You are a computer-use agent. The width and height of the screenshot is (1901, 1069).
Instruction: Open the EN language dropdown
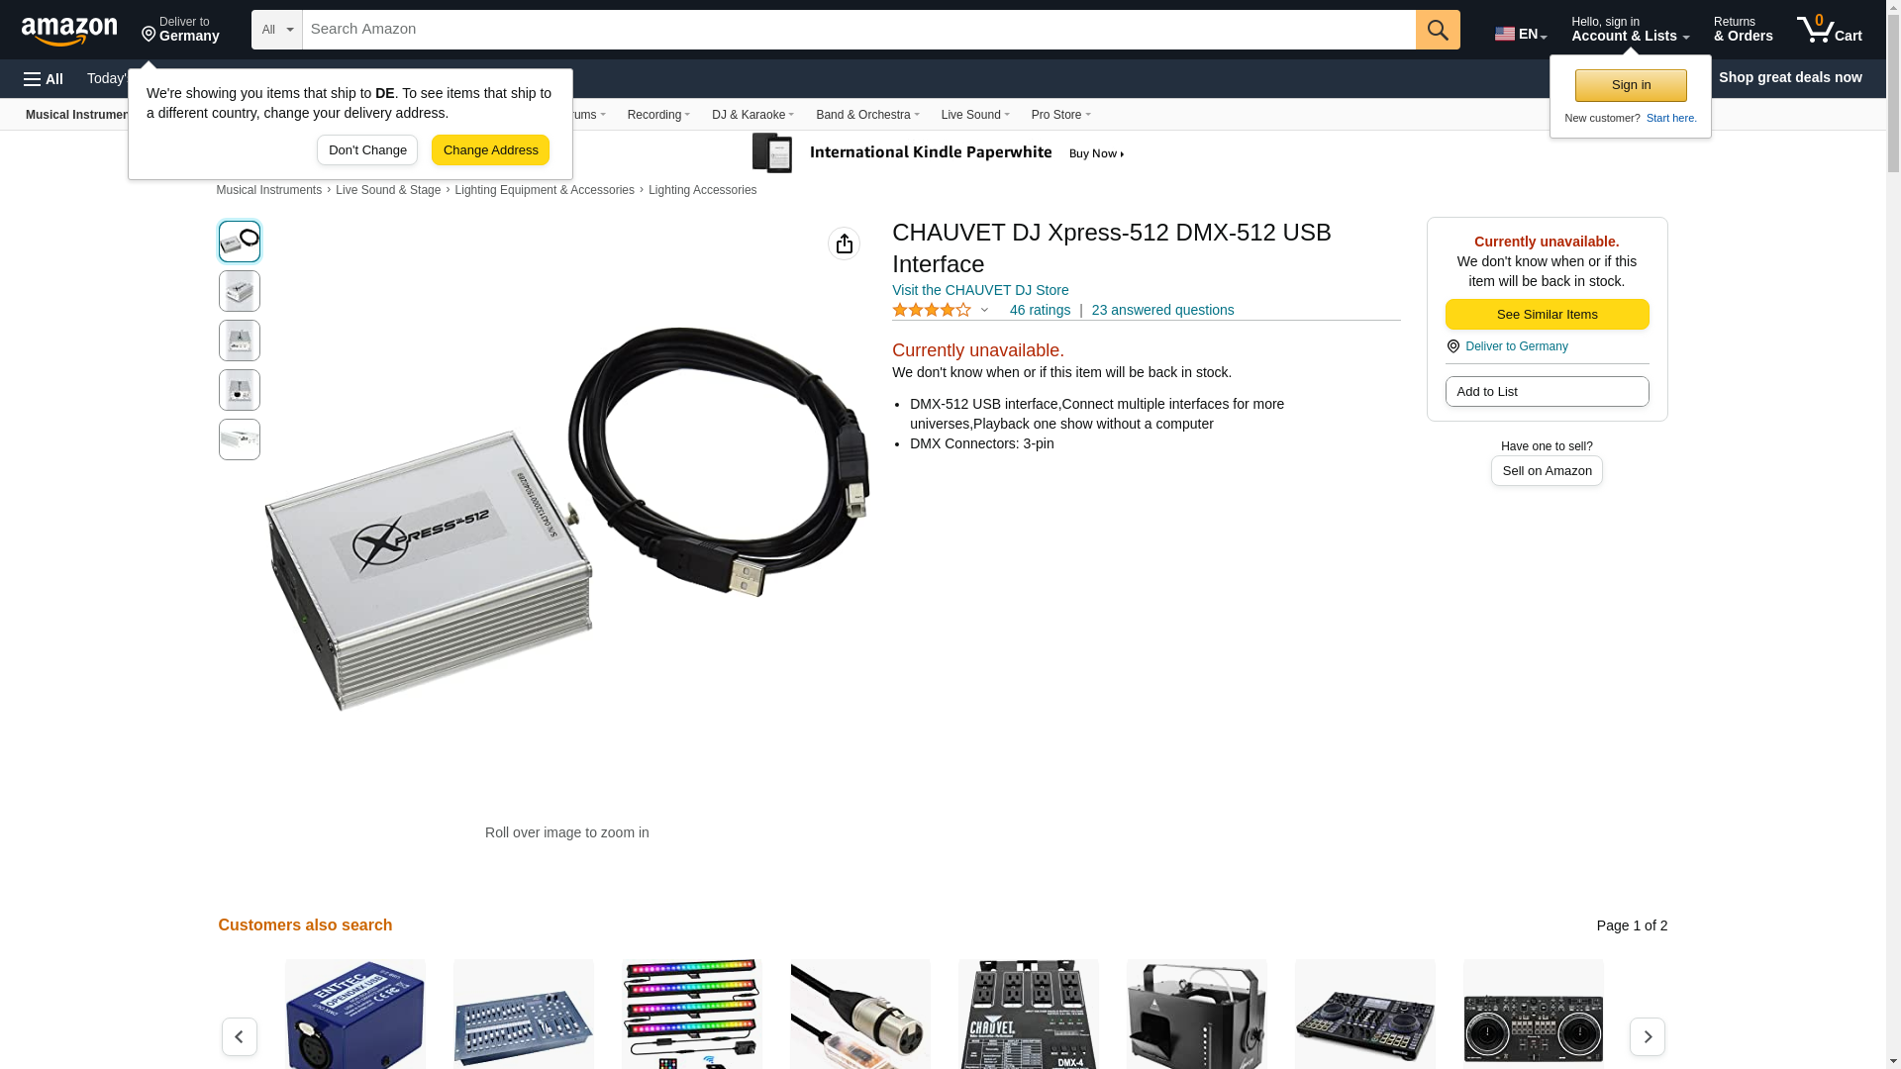tap(1521, 34)
